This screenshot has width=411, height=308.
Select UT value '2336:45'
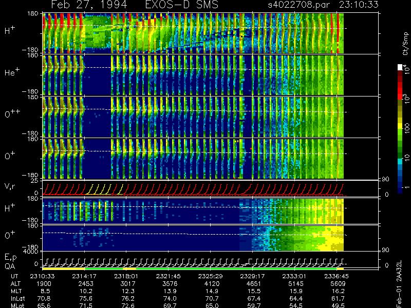(337, 276)
